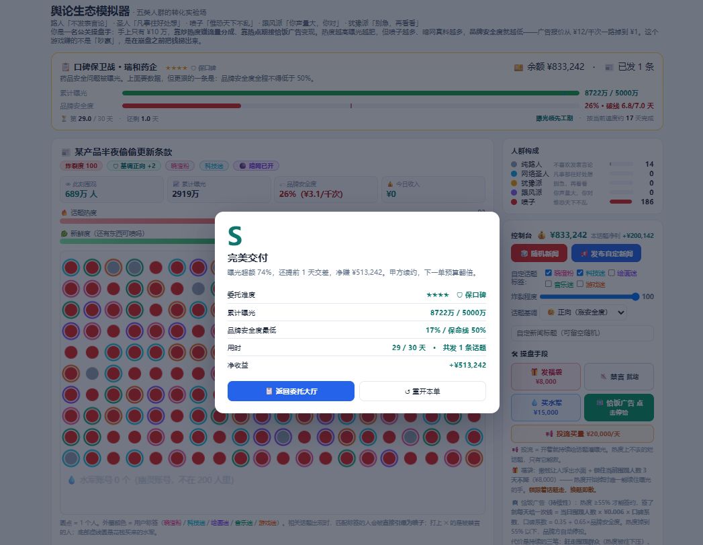Click the tools icon beside 操盘手段
The image size is (703, 545).
click(515, 354)
